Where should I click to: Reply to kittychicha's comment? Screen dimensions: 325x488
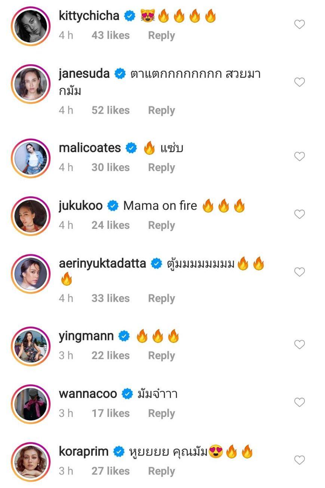click(x=161, y=36)
